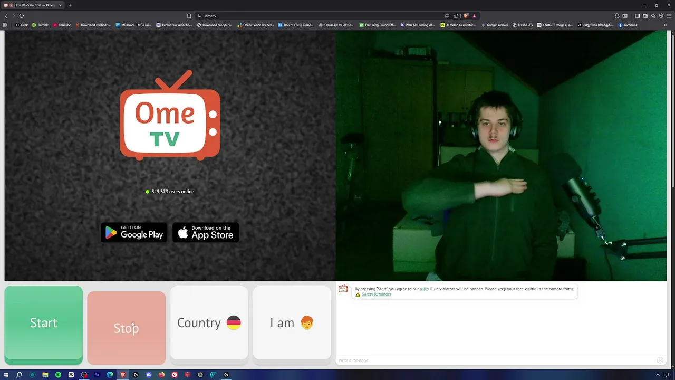Open Windows taskbar search
This screenshot has height=380, width=675.
tap(19, 375)
